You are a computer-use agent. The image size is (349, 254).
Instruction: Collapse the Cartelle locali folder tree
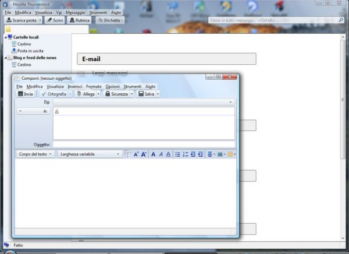5,37
